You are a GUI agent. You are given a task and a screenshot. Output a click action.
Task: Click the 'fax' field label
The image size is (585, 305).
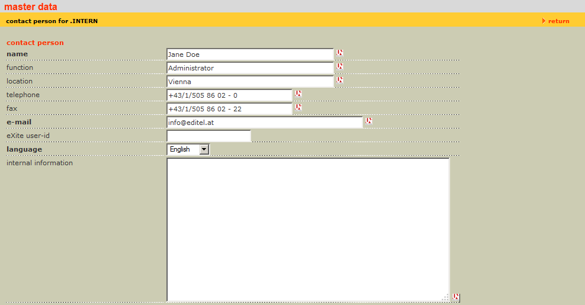(12, 108)
